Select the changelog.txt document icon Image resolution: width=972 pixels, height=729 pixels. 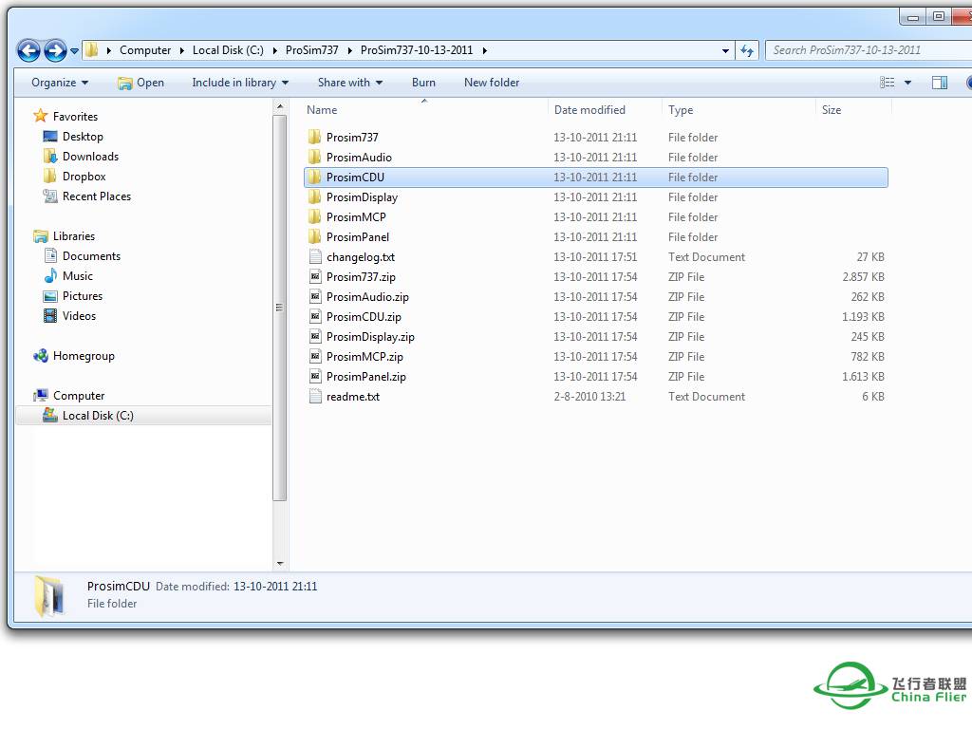[x=315, y=257]
